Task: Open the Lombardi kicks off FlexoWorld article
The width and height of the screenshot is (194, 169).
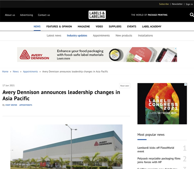Action: pos(156,150)
